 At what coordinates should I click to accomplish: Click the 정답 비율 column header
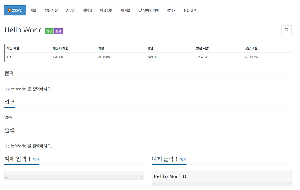tap(251, 48)
